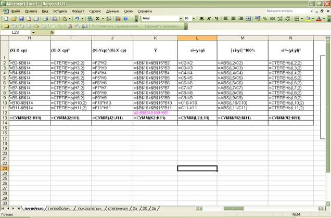Apply the red font color A
331x218 pixels.
pos(319,19)
